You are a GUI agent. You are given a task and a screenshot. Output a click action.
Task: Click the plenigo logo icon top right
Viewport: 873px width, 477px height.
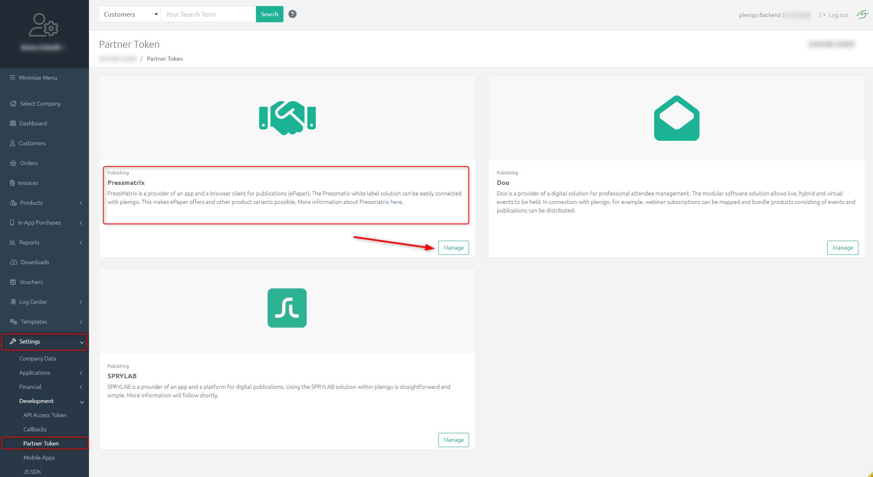[862, 15]
